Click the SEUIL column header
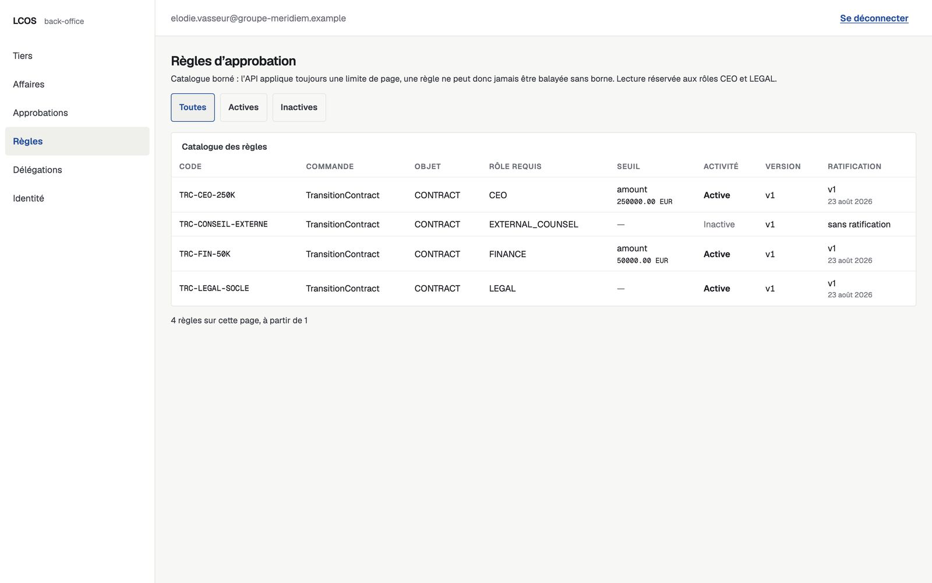Screen dimensions: 932x583 click(629, 167)
